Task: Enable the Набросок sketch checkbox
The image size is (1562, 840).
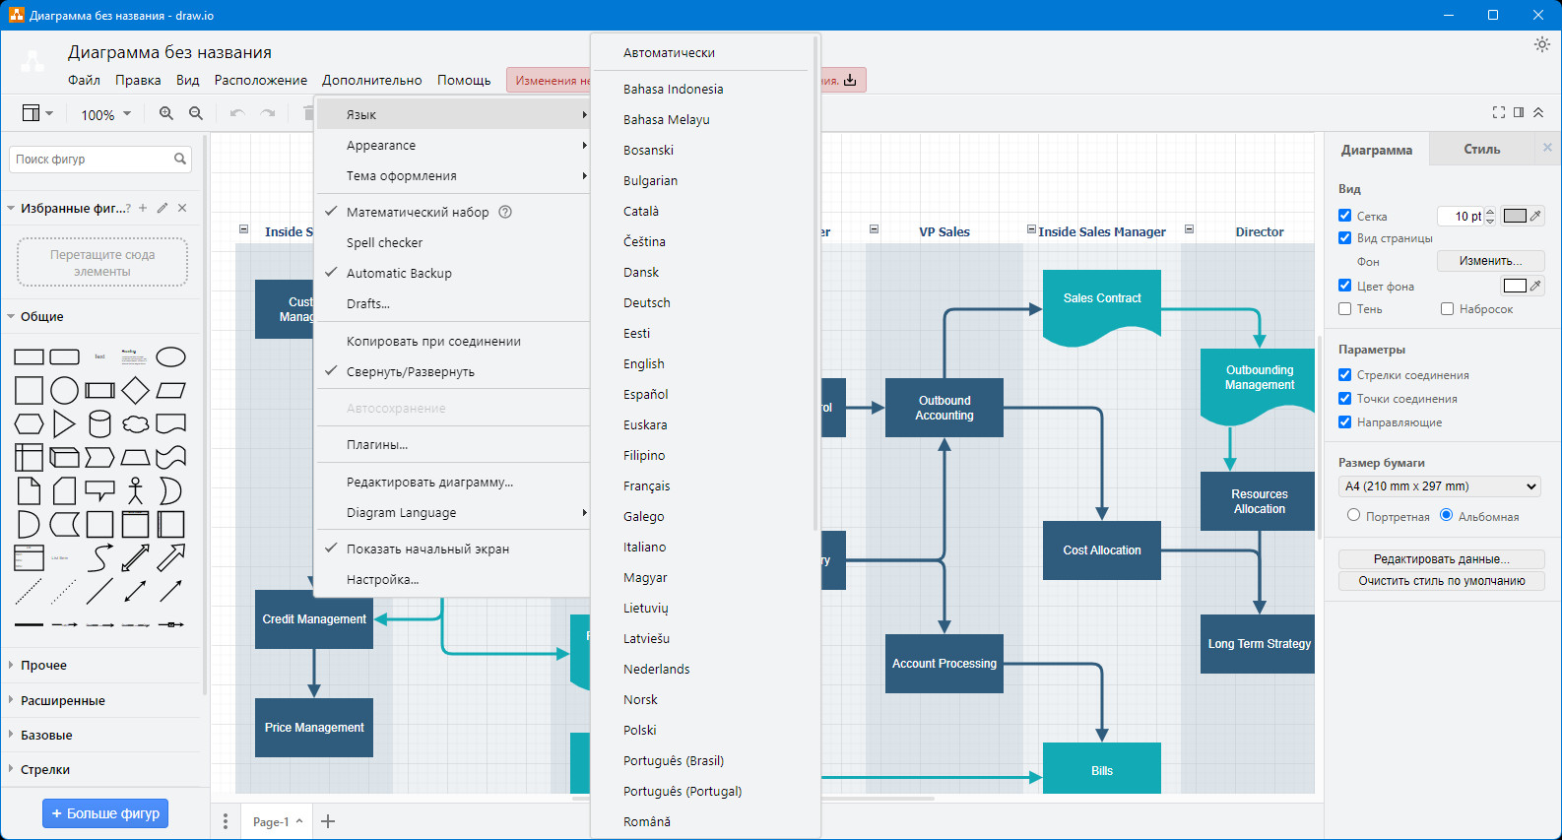Action: tap(1447, 308)
